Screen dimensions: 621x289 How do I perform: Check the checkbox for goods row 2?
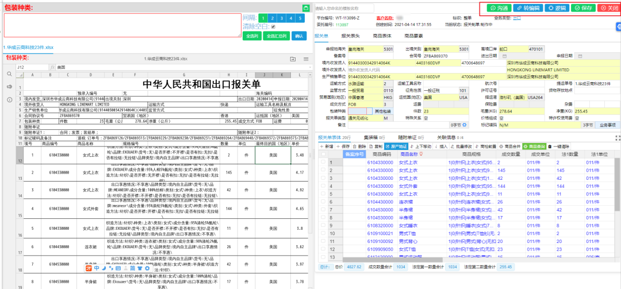[324, 170]
